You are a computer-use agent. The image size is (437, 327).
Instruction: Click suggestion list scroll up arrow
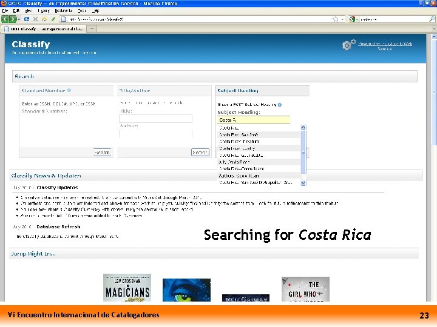coord(303,127)
